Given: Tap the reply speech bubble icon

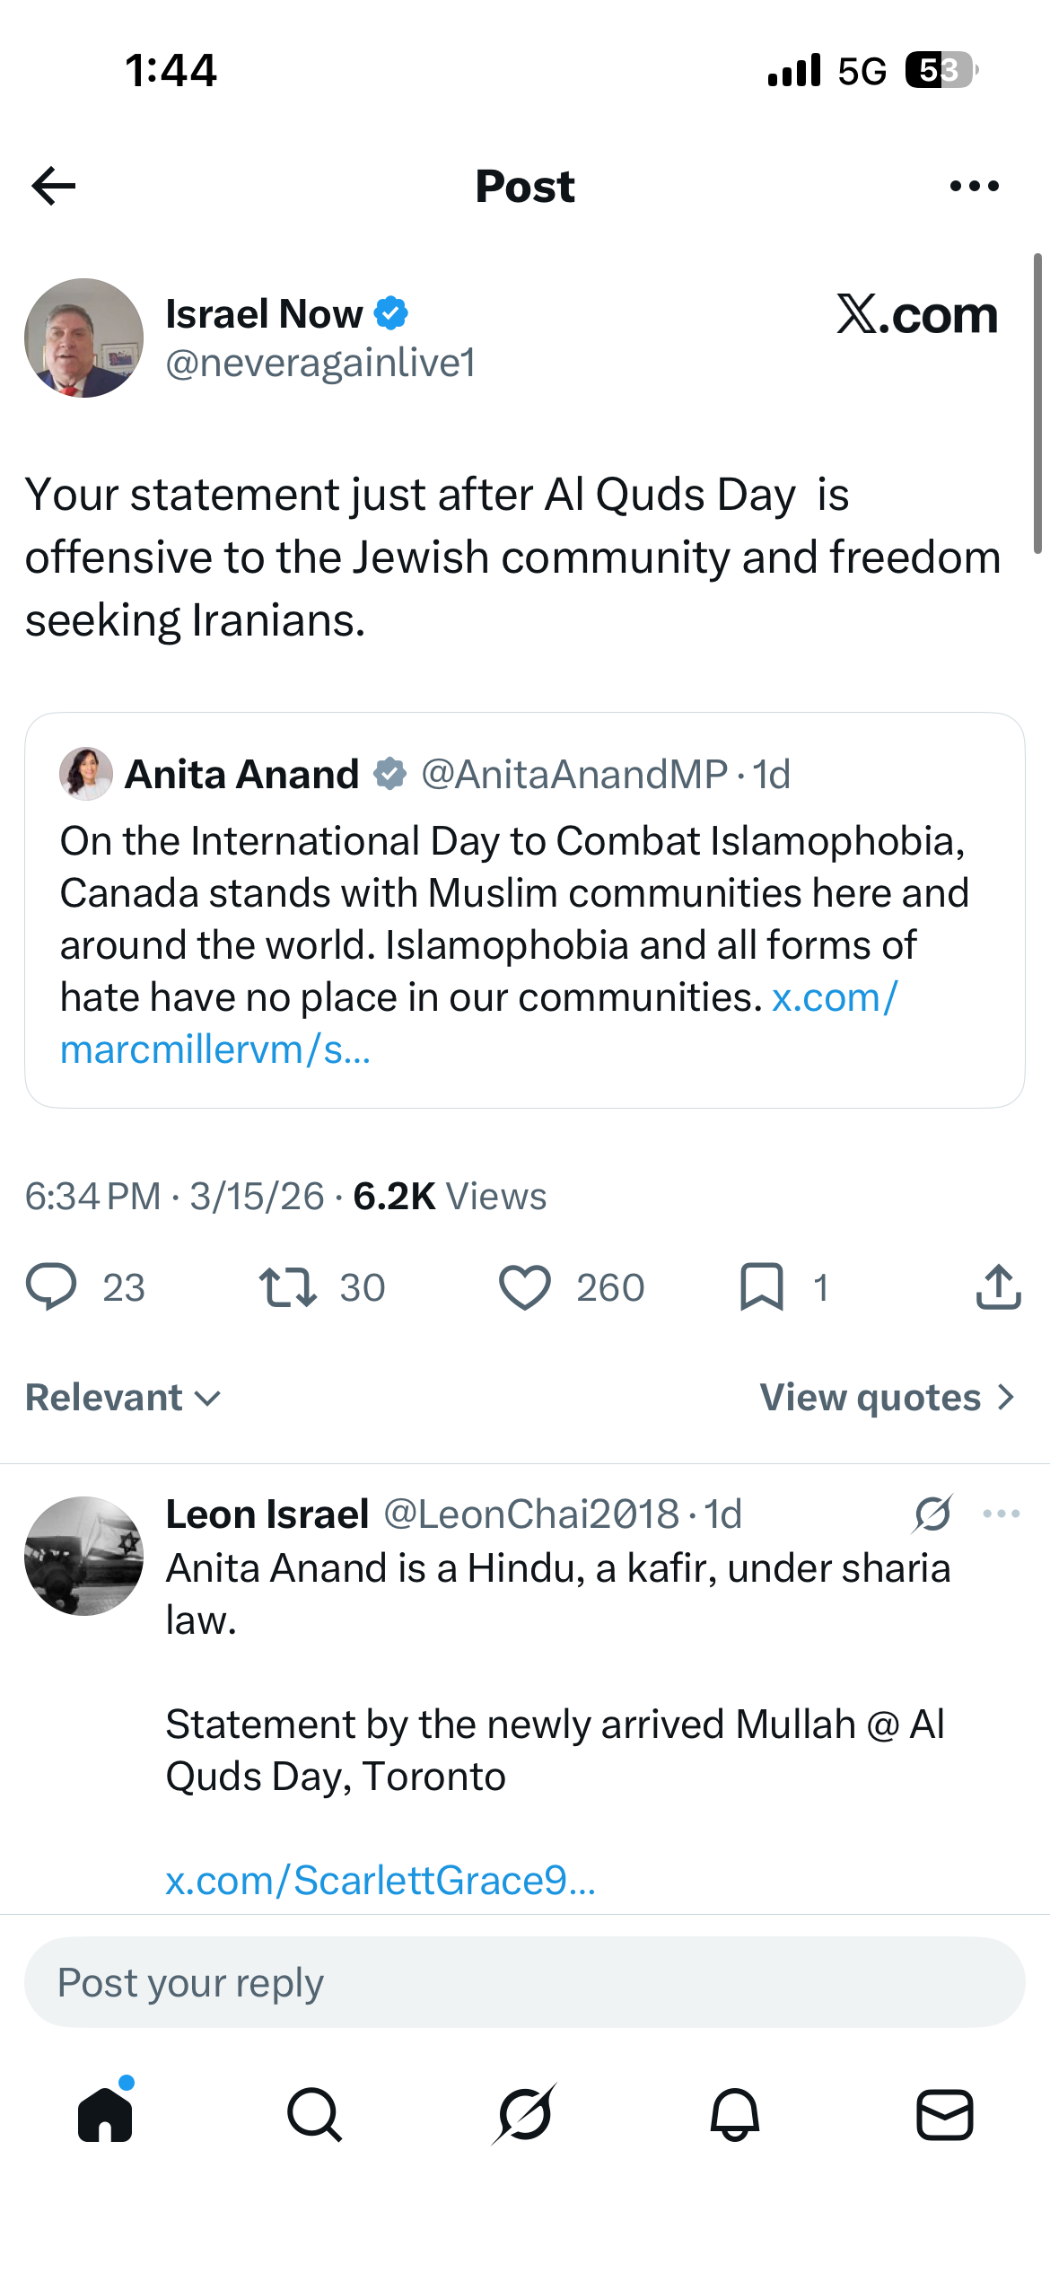Looking at the screenshot, I should 51,1286.
